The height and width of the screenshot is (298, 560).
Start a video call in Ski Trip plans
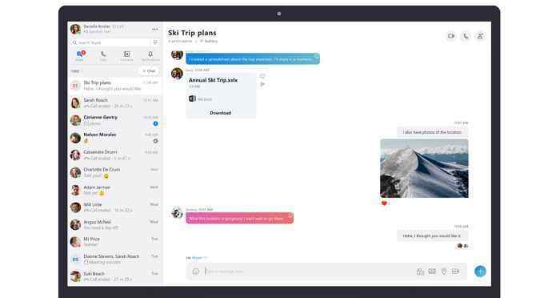point(451,36)
